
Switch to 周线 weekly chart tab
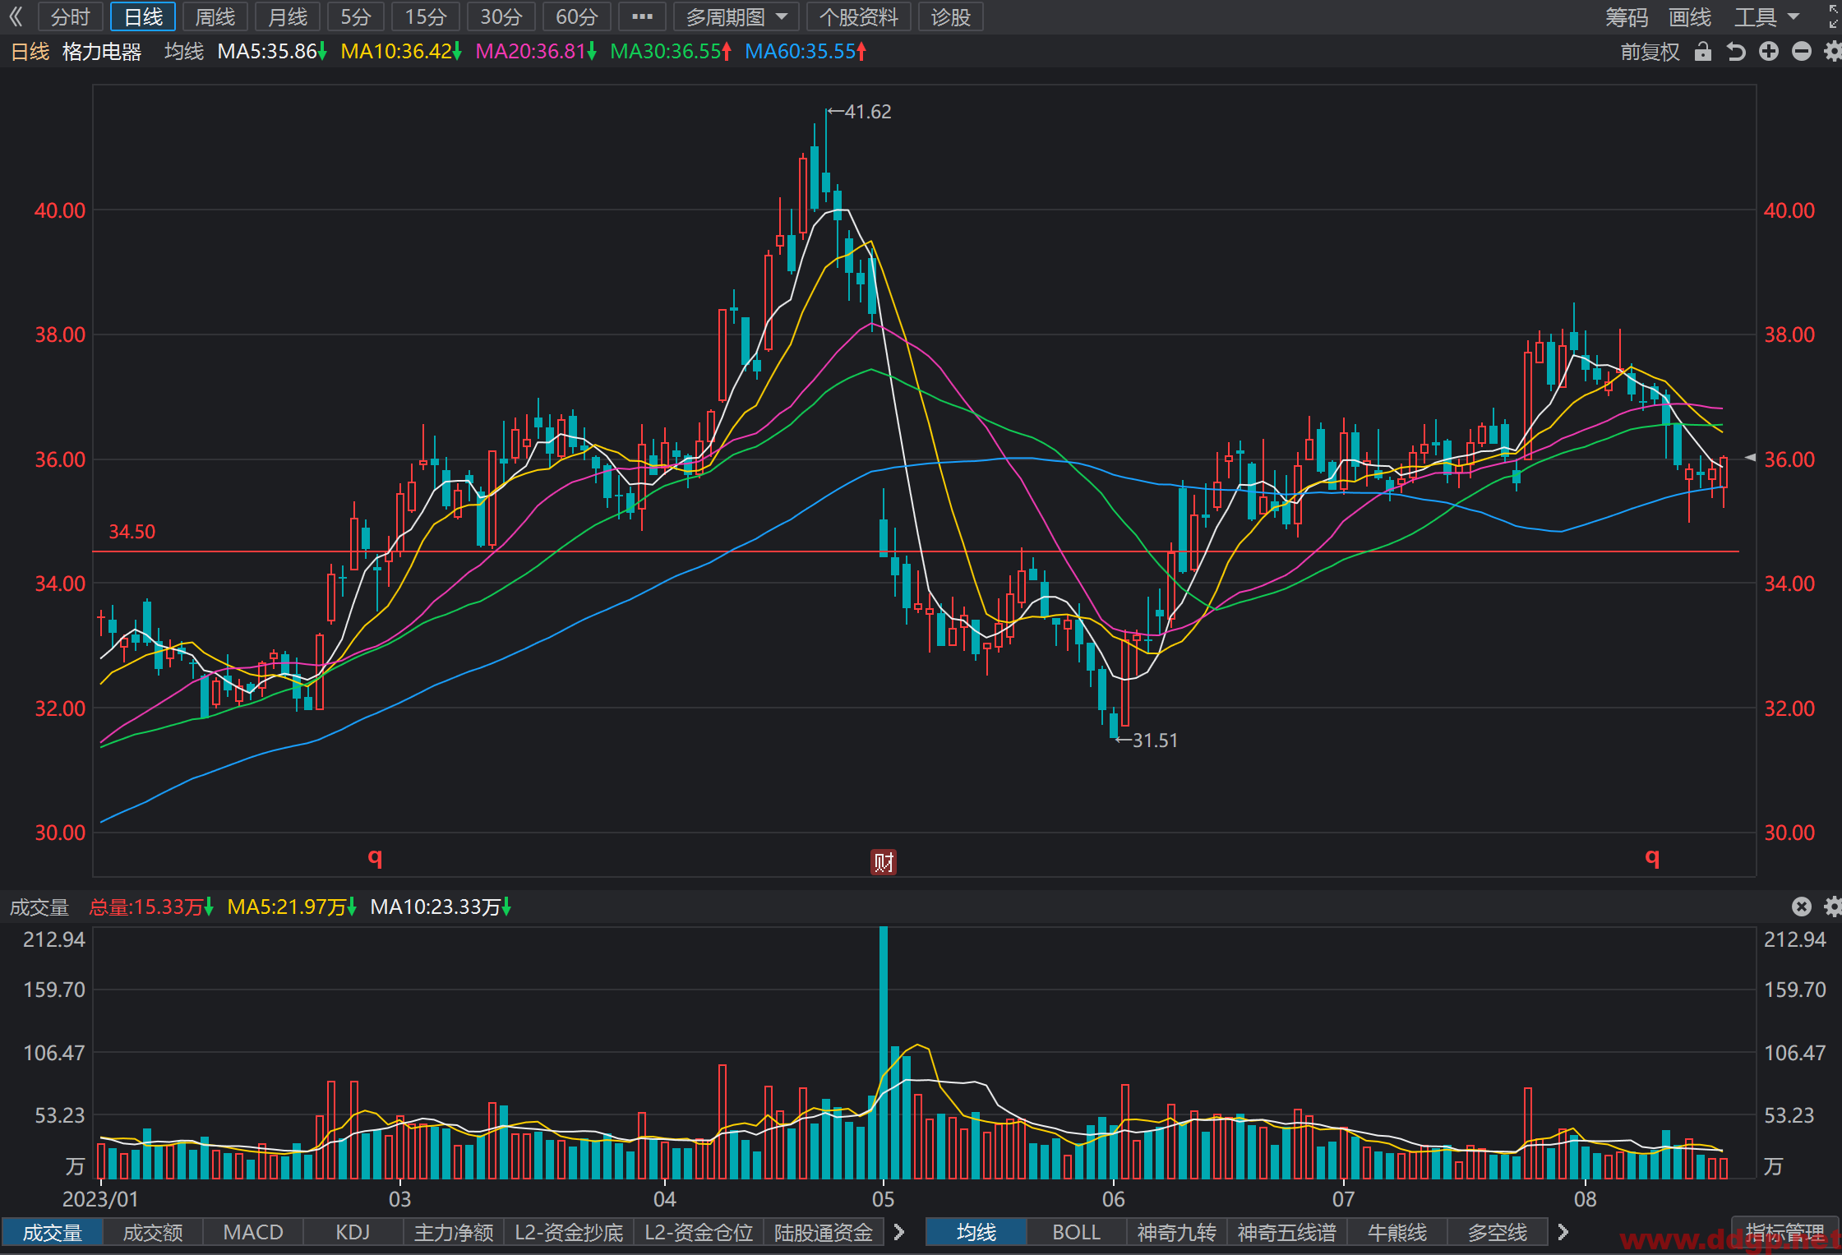click(x=215, y=16)
